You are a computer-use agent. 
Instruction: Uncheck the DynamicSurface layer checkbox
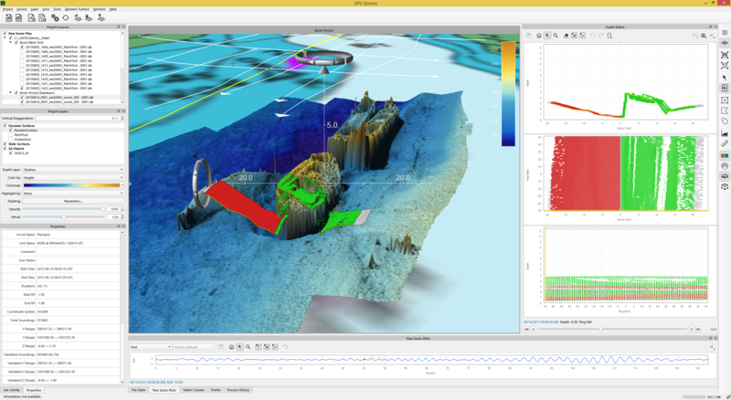[10, 130]
